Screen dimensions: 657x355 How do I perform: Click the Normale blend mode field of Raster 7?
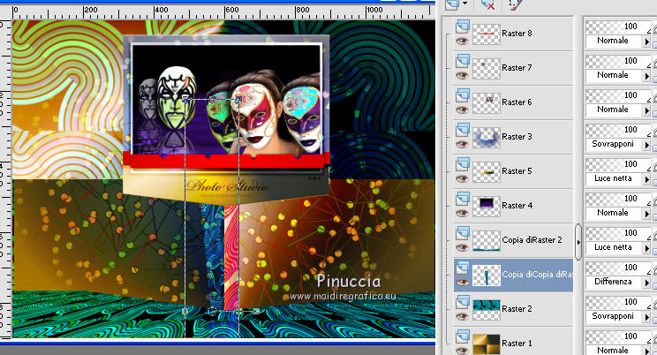(x=614, y=75)
